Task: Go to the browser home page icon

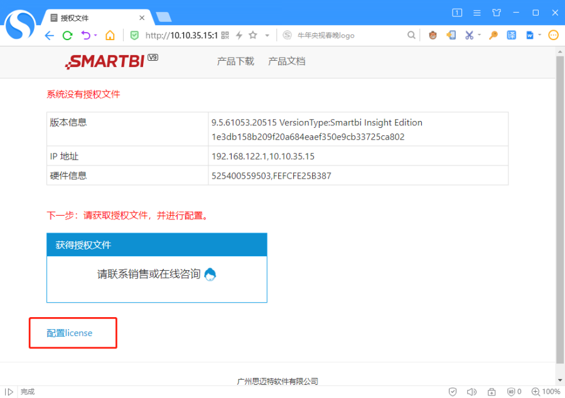Action: pos(110,35)
